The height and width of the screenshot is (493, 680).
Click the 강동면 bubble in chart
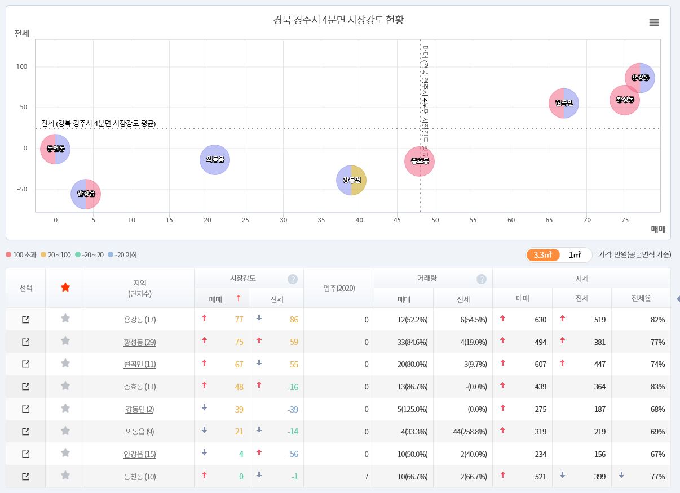coord(351,180)
